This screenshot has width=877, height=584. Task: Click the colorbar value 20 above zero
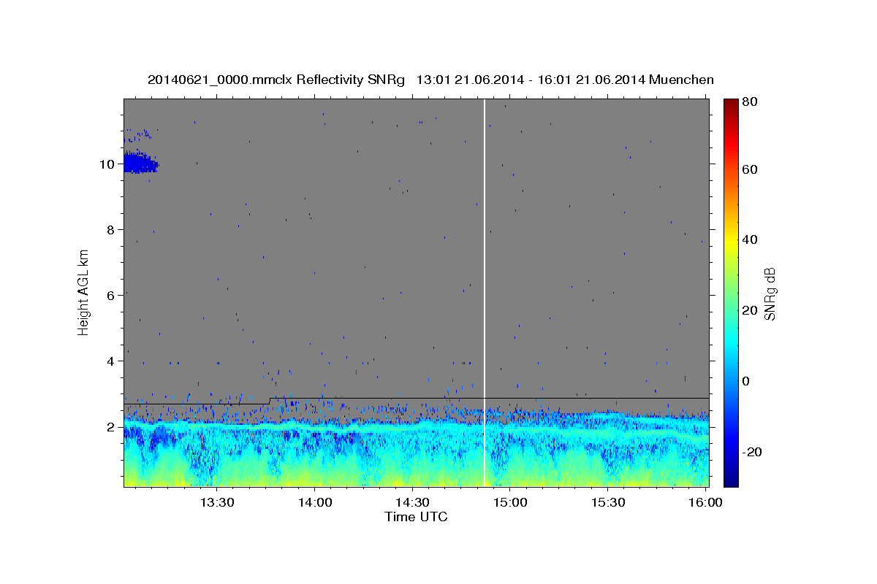[751, 310]
